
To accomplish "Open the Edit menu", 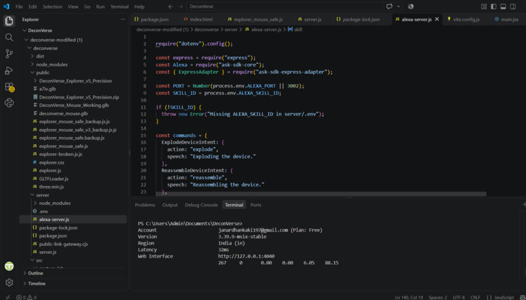I will (x=33, y=7).
